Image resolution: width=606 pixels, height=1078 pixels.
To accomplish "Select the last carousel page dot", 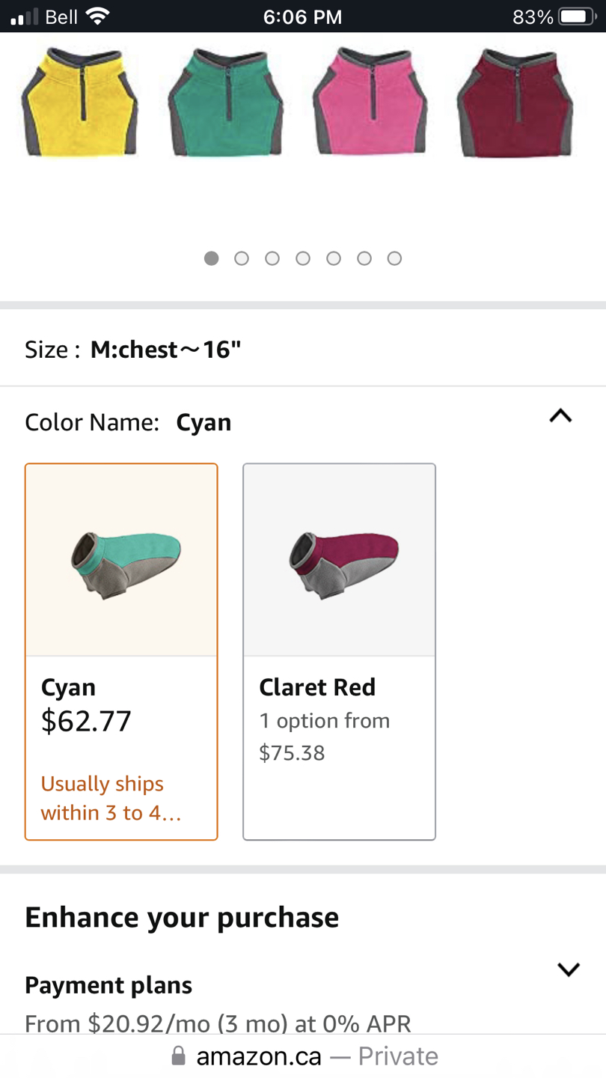I will 394,258.
